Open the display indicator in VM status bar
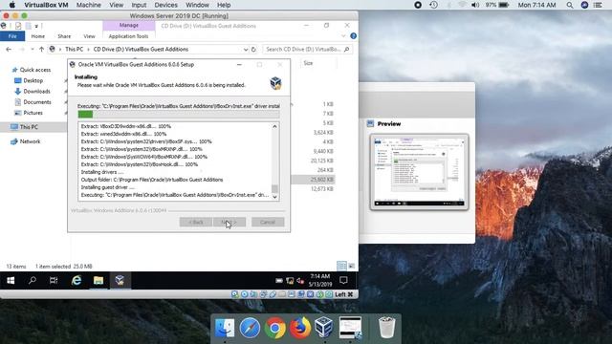This screenshot has height=344, width=612. pos(292,294)
